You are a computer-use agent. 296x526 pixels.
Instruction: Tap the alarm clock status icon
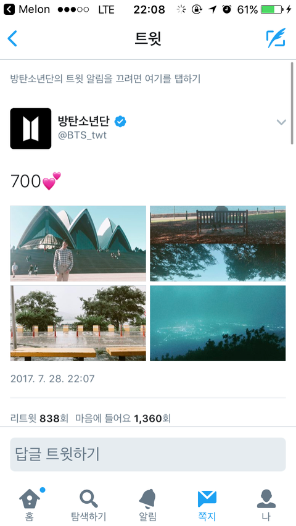pyautogui.click(x=227, y=10)
